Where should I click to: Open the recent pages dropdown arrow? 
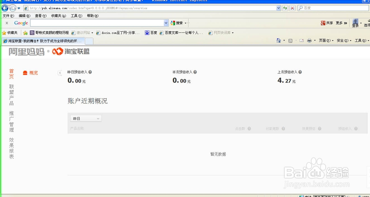click(x=18, y=8)
